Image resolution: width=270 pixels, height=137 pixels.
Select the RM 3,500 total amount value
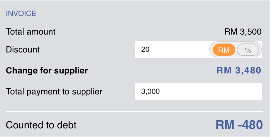coord(243,31)
